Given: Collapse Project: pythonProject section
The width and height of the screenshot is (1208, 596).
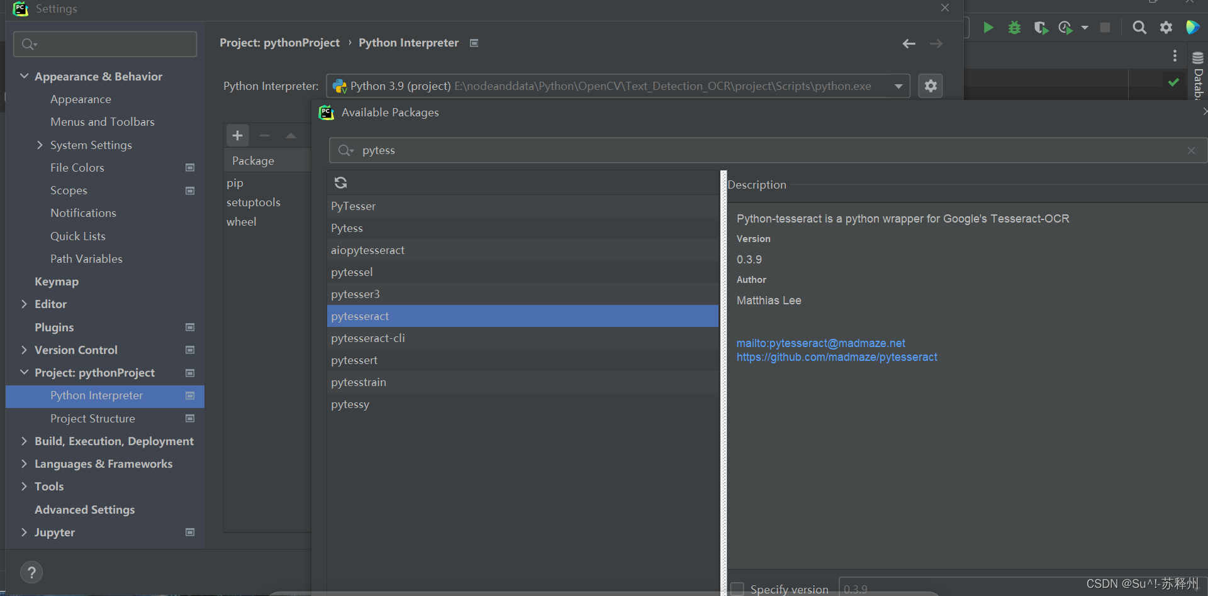Looking at the screenshot, I should point(24,372).
